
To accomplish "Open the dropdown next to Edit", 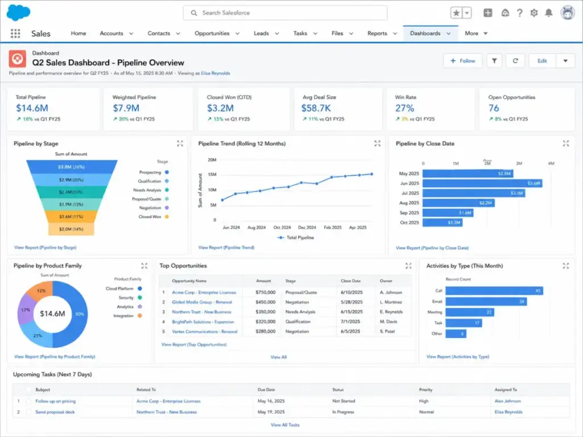I will click(x=565, y=60).
